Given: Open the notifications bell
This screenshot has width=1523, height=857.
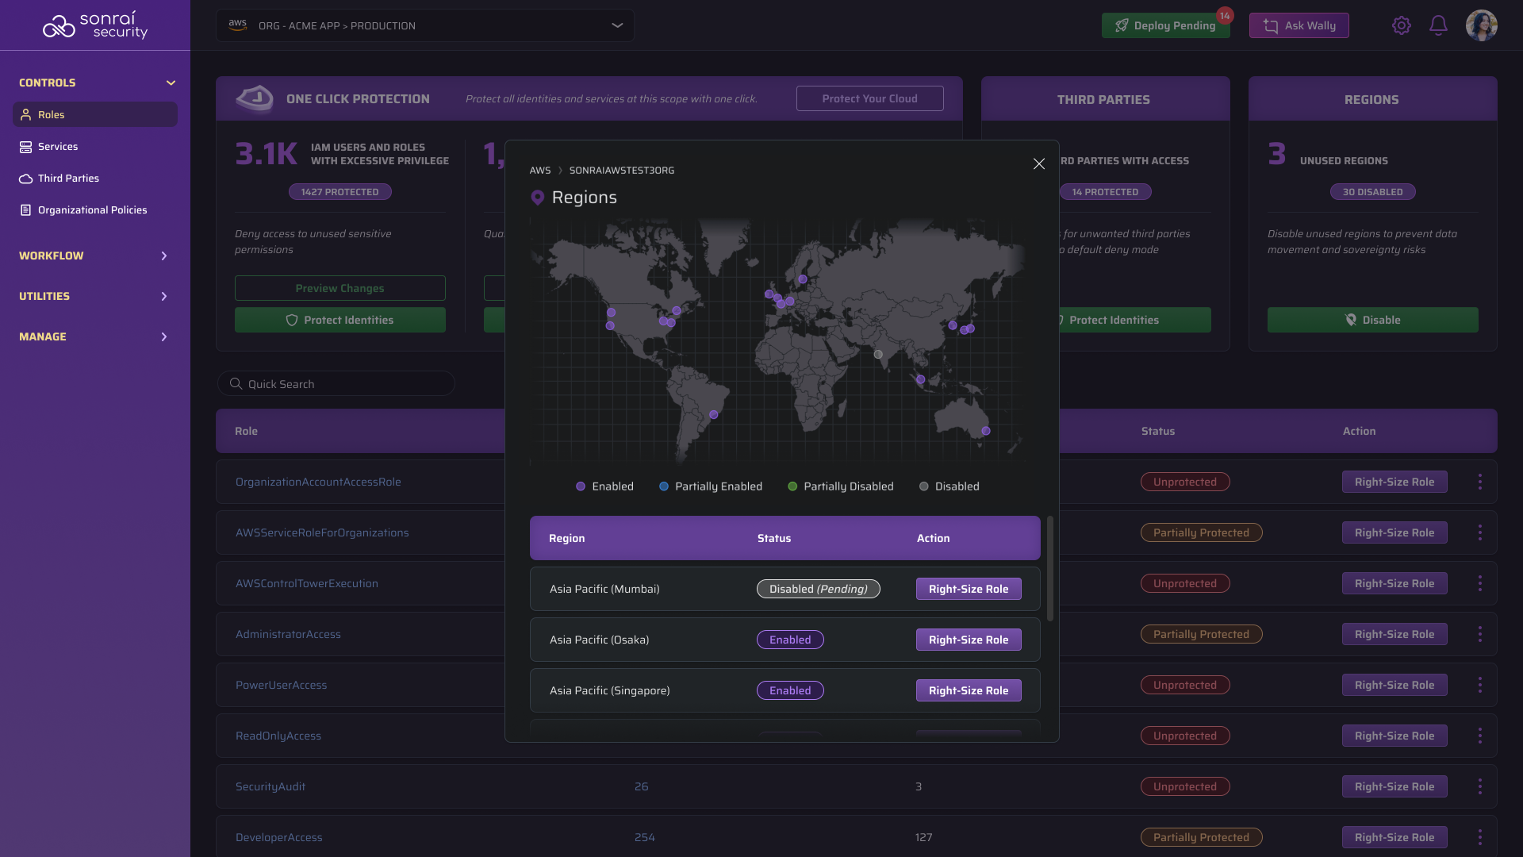Looking at the screenshot, I should pos(1438,25).
